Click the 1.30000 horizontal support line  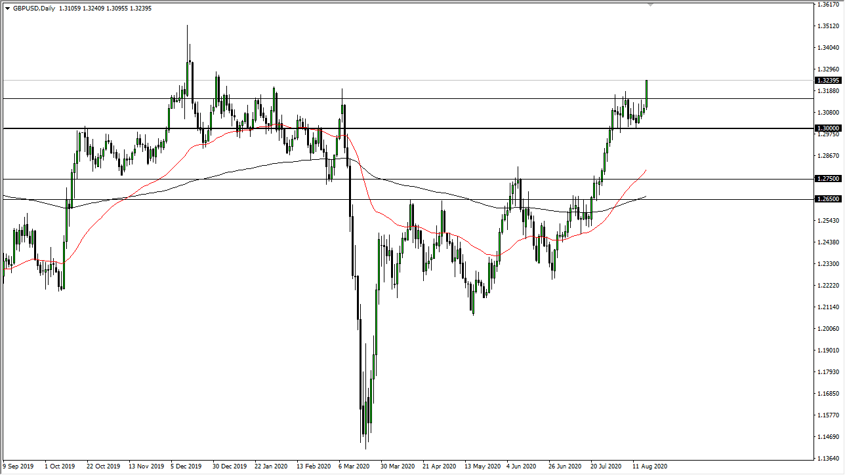[x=459, y=128]
